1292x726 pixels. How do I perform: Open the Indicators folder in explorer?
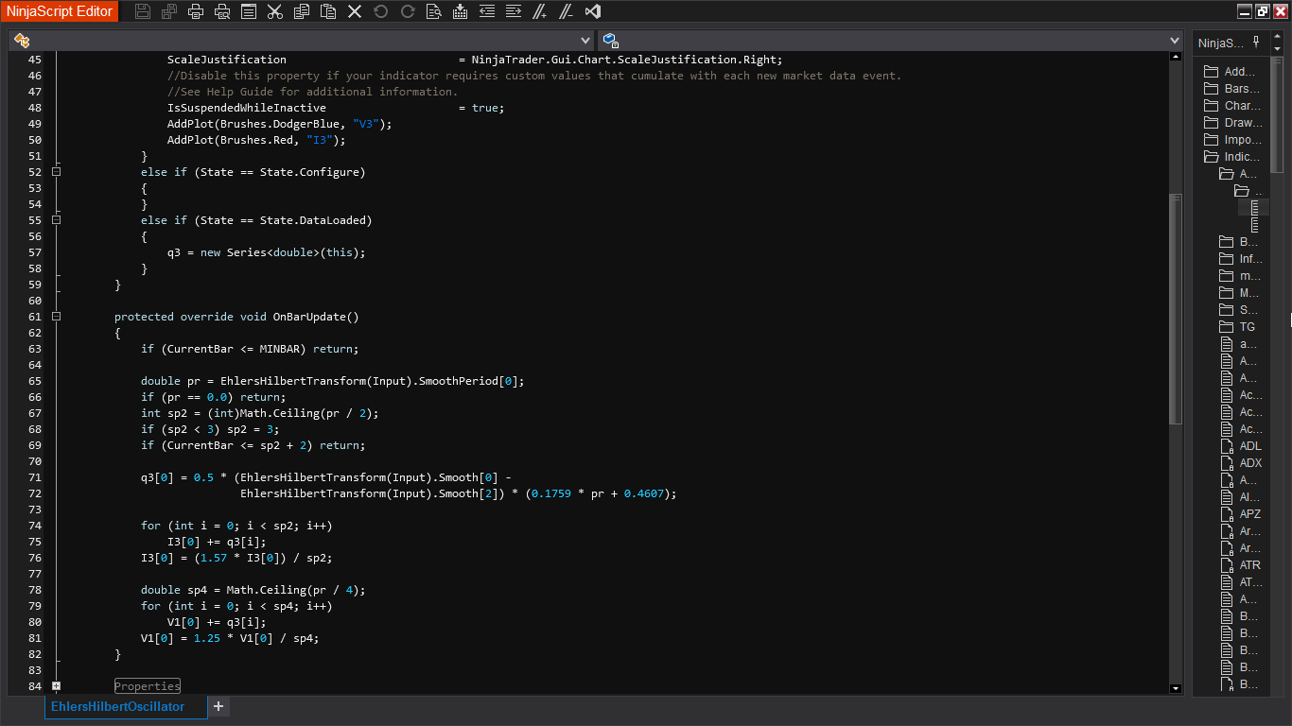[1241, 157]
